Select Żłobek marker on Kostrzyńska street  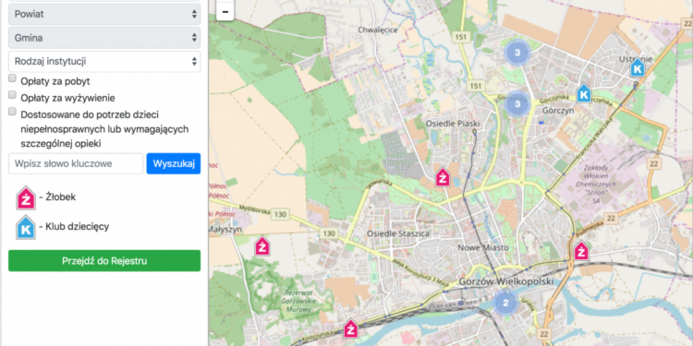pyautogui.click(x=350, y=328)
